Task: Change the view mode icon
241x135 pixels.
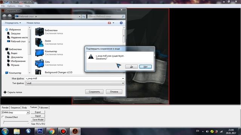Action: [110, 23]
